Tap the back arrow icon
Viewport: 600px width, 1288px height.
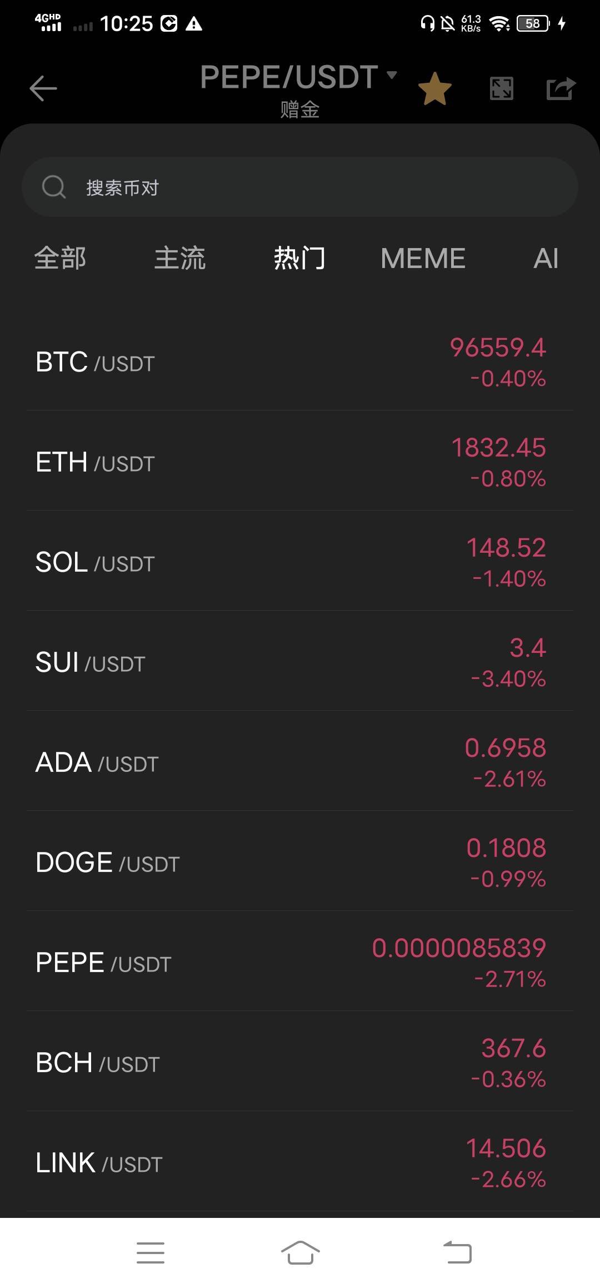click(43, 88)
